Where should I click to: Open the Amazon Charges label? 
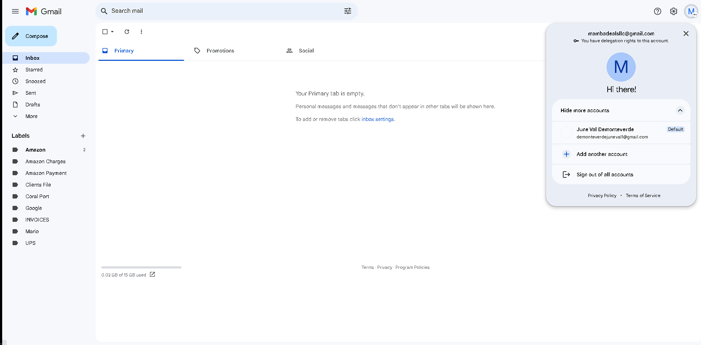[46, 161]
